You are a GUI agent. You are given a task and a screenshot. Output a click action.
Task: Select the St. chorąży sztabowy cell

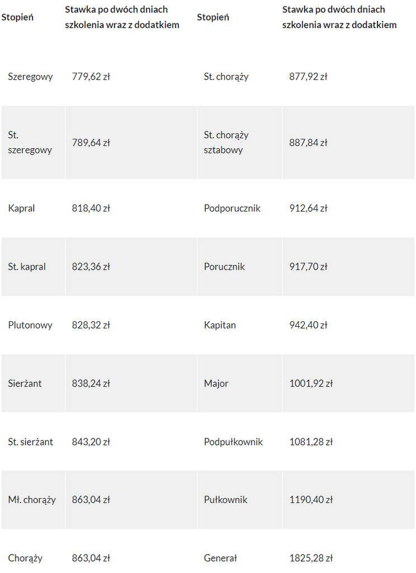pos(226,143)
